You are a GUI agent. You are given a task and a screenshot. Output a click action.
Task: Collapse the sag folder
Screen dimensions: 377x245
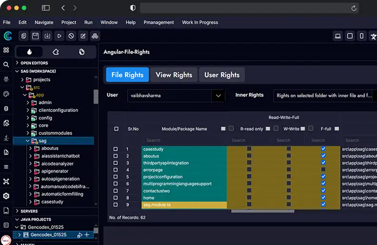pyautogui.click(x=28, y=141)
